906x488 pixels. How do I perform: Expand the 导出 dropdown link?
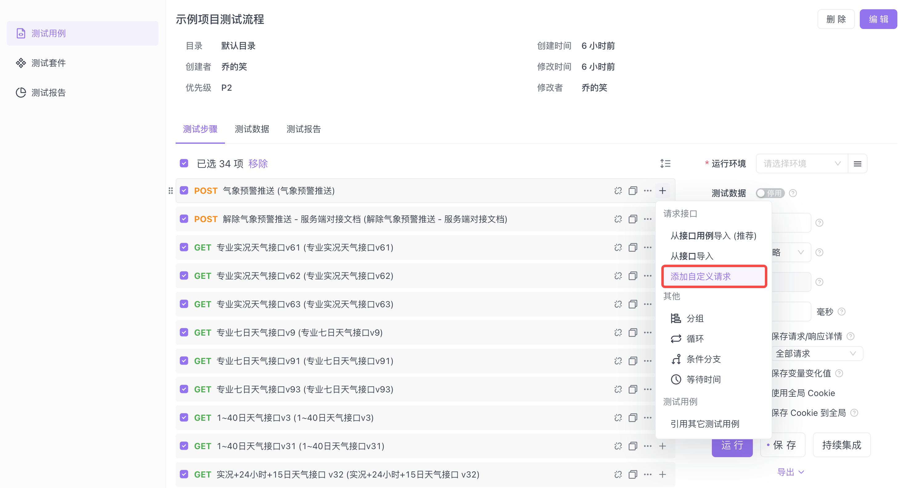(x=790, y=472)
